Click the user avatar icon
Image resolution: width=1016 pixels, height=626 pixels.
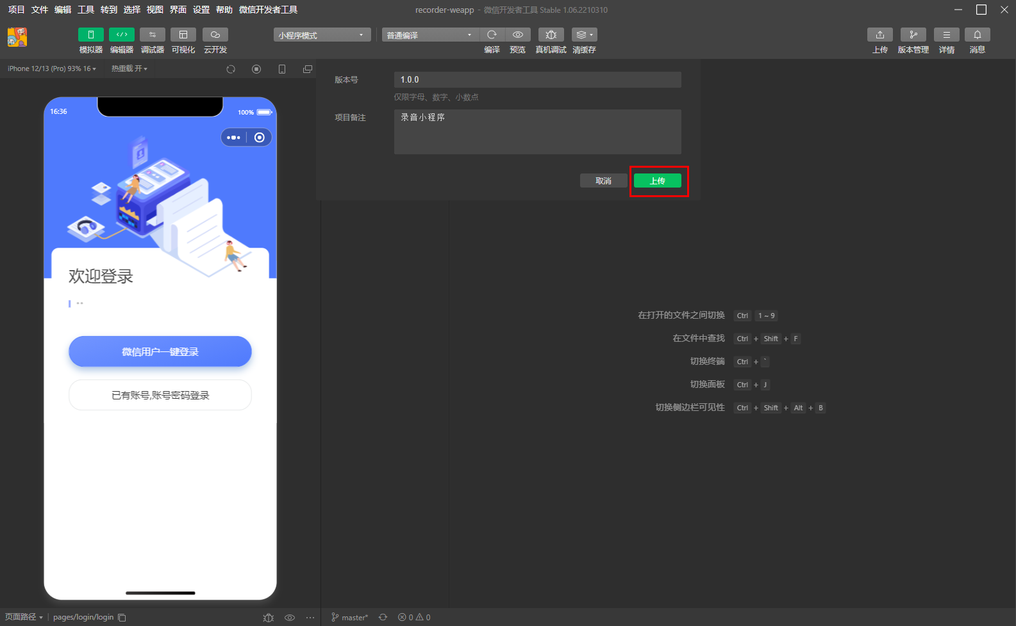click(17, 37)
